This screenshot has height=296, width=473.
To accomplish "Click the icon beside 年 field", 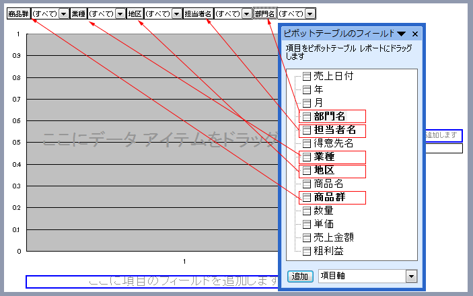I will coord(307,89).
